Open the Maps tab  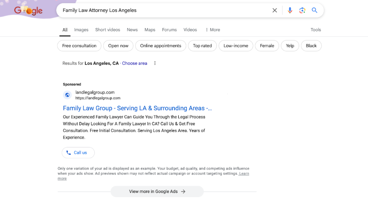tap(150, 30)
